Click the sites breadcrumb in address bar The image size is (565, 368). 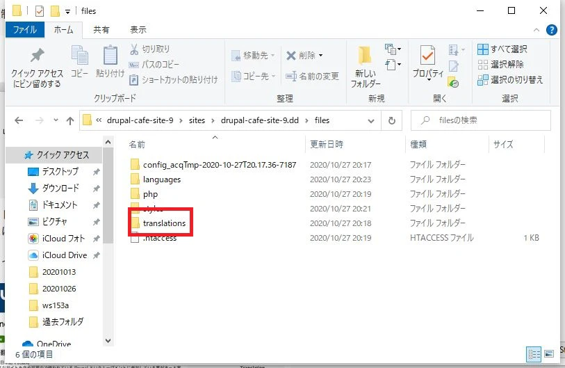(197, 120)
